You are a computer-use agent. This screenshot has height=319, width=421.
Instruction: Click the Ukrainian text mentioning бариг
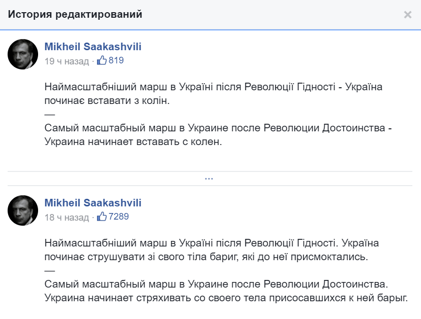[x=212, y=250]
